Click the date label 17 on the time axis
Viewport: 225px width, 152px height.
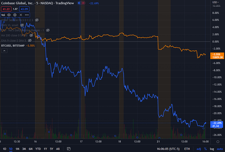coord(81,142)
